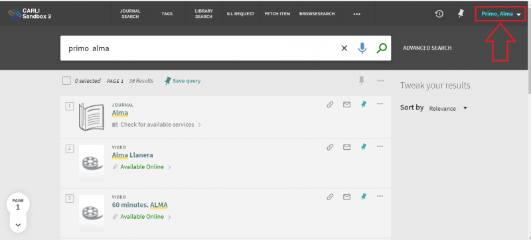This screenshot has height=240, width=531.
Task: Open the Primo, Alma user menu
Action: coord(500,14)
